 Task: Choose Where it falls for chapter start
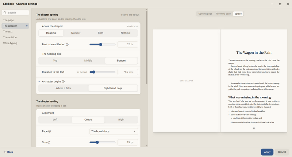(63, 88)
